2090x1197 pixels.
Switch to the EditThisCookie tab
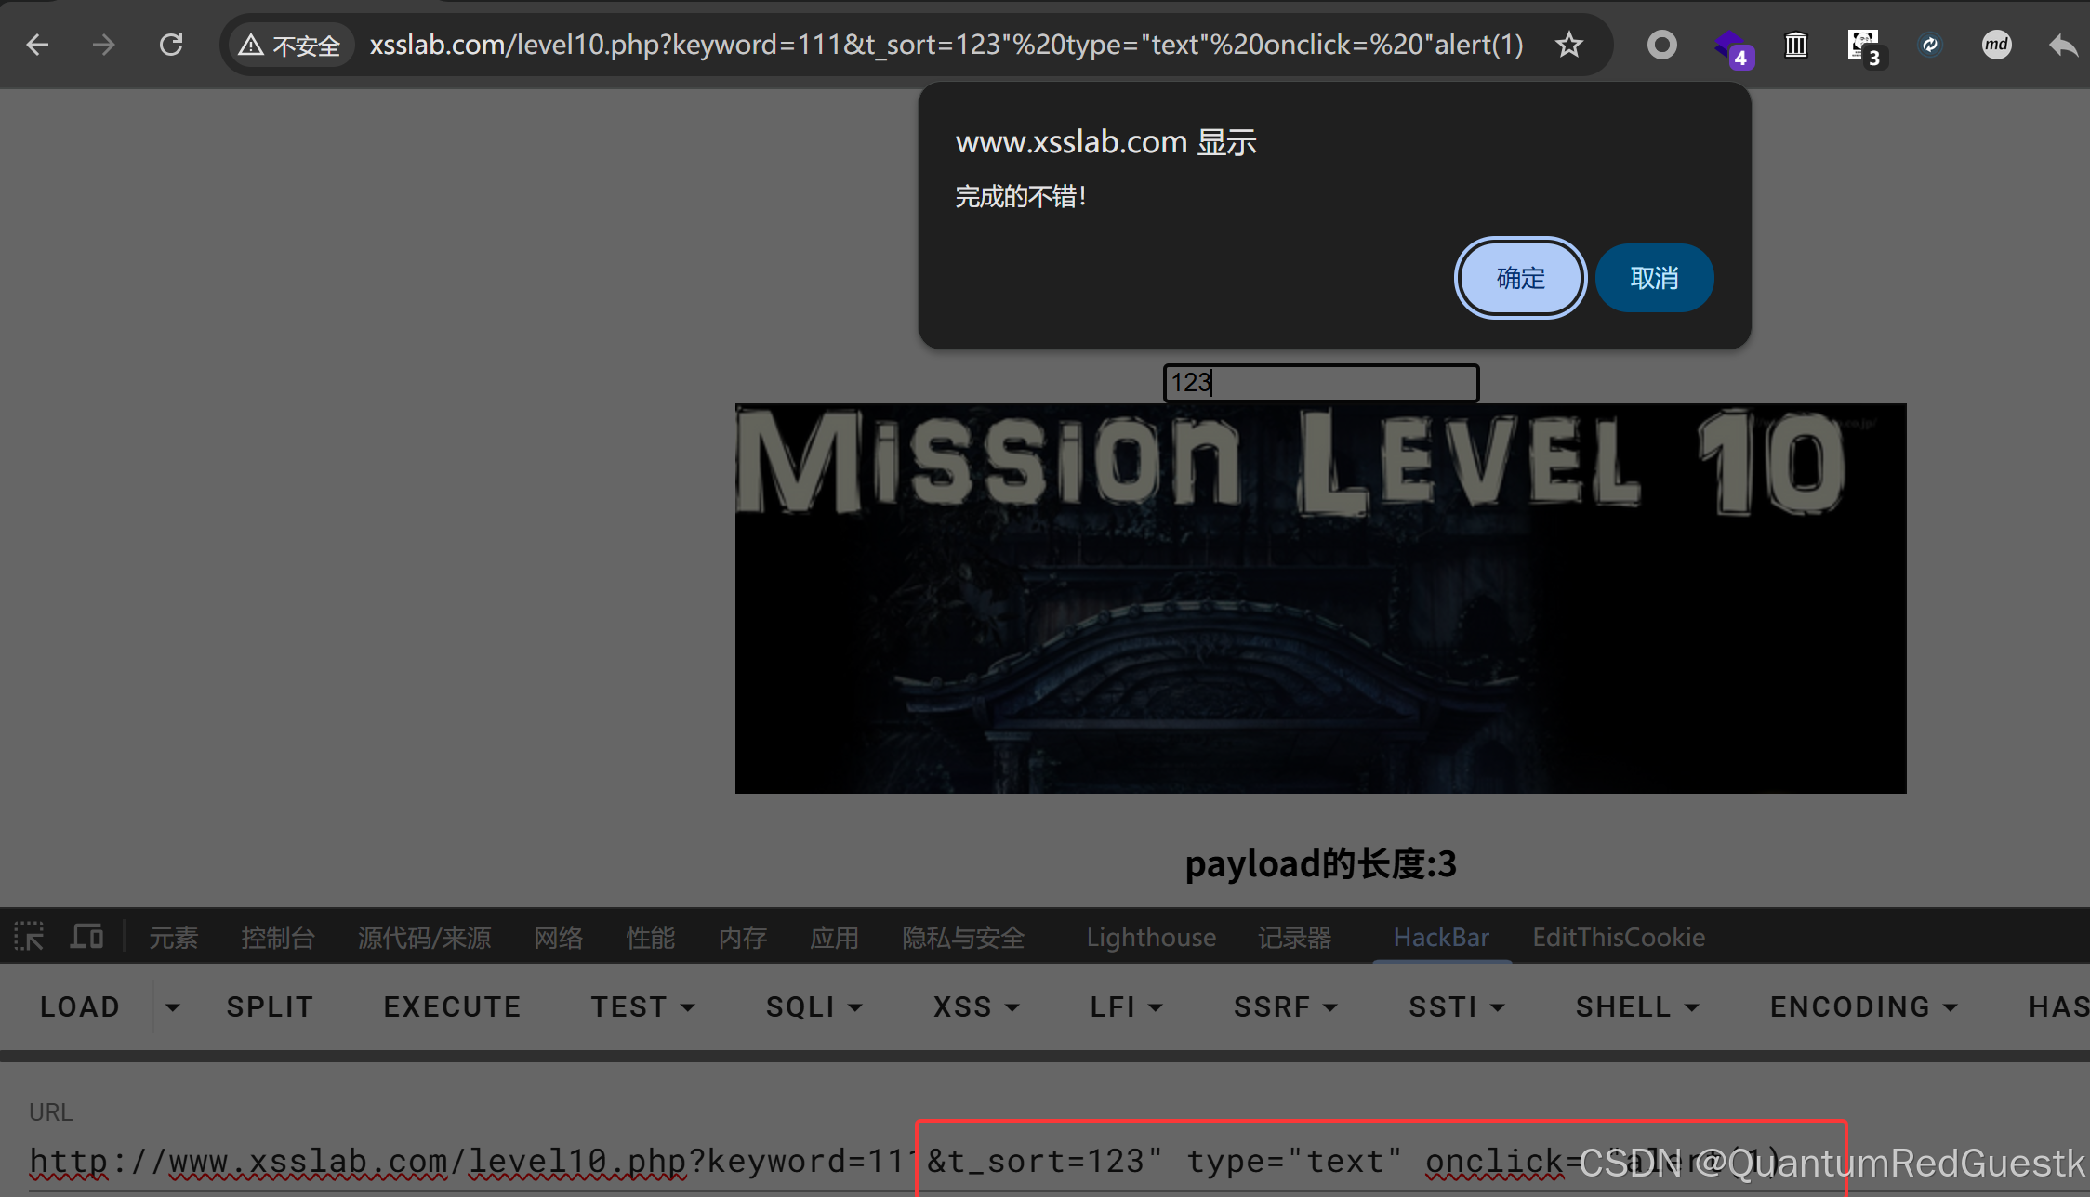tap(1618, 937)
